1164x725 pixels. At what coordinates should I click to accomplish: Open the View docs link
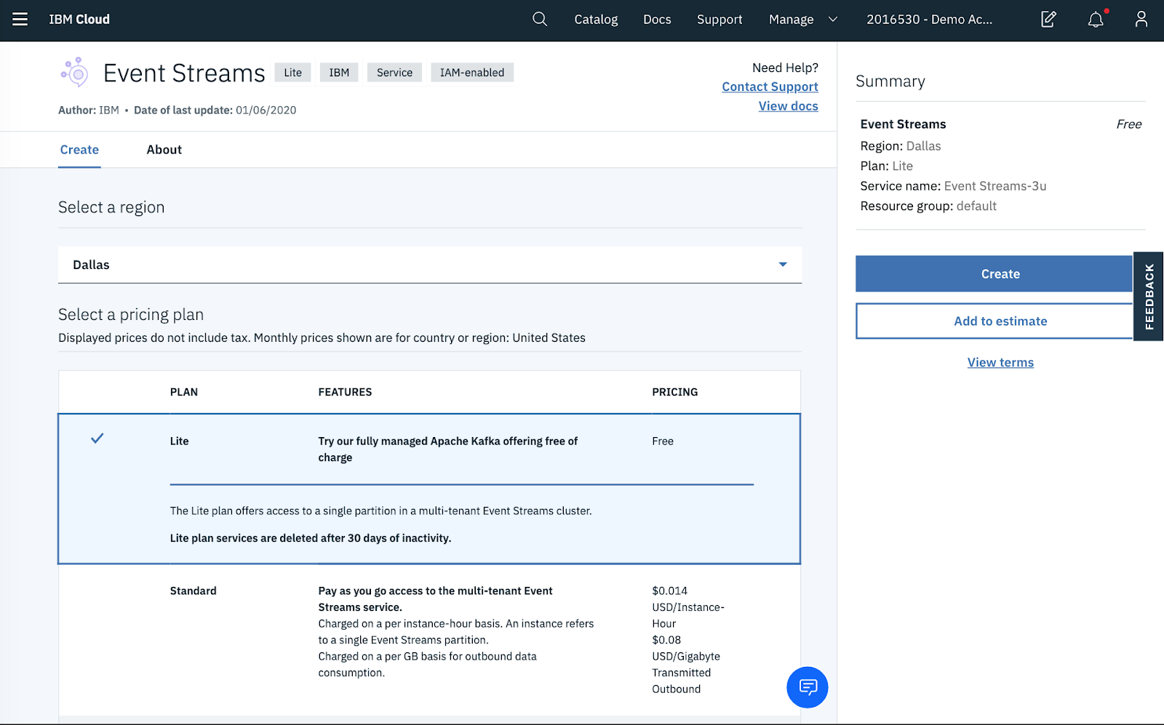tap(788, 106)
